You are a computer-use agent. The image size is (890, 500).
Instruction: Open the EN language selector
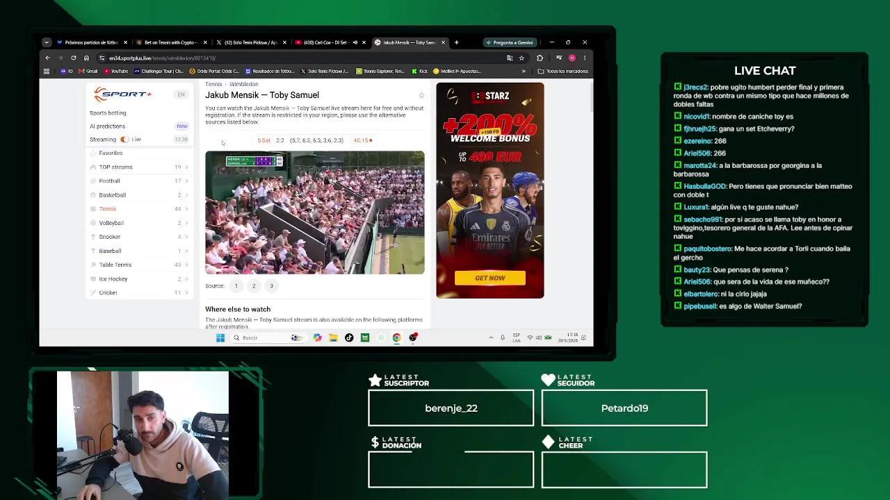[x=181, y=94]
